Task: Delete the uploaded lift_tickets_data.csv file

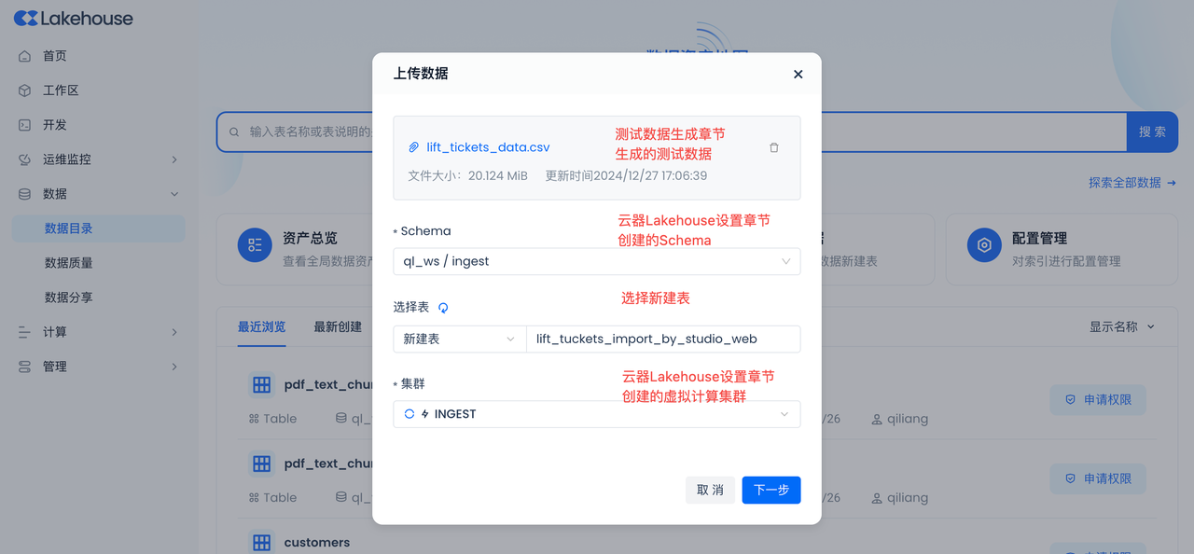Action: tap(773, 147)
